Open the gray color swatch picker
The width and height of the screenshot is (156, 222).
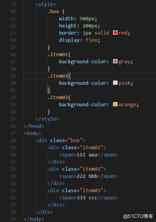coord(115,61)
